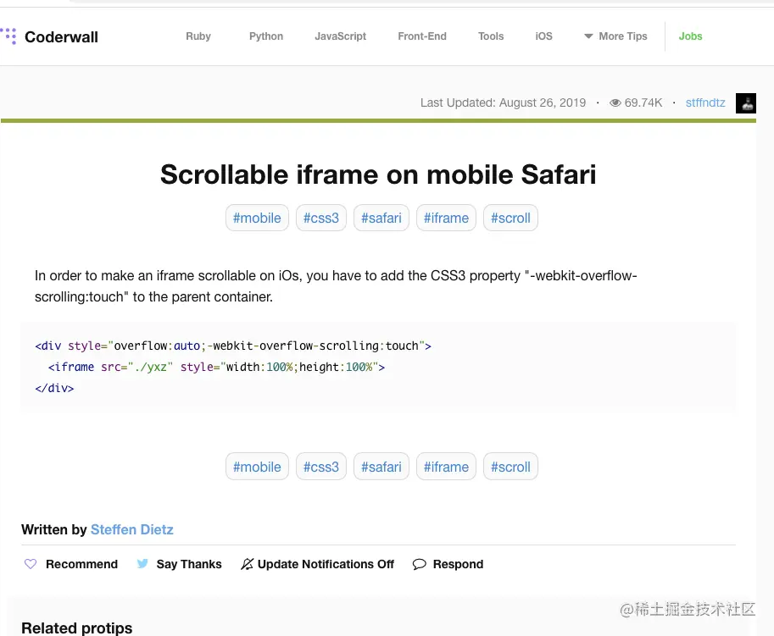Click the heart Recommend icon
Image resolution: width=774 pixels, height=636 pixels.
[31, 564]
